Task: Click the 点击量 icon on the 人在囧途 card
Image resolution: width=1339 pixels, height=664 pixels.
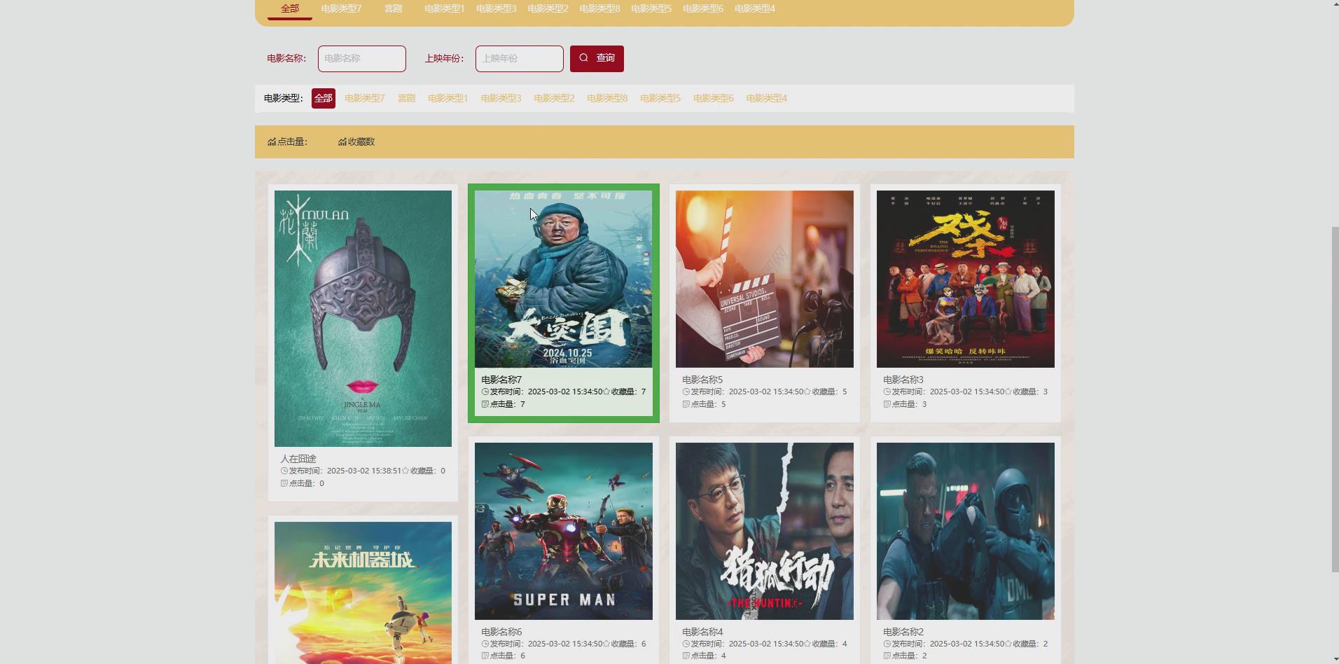Action: pyautogui.click(x=284, y=483)
